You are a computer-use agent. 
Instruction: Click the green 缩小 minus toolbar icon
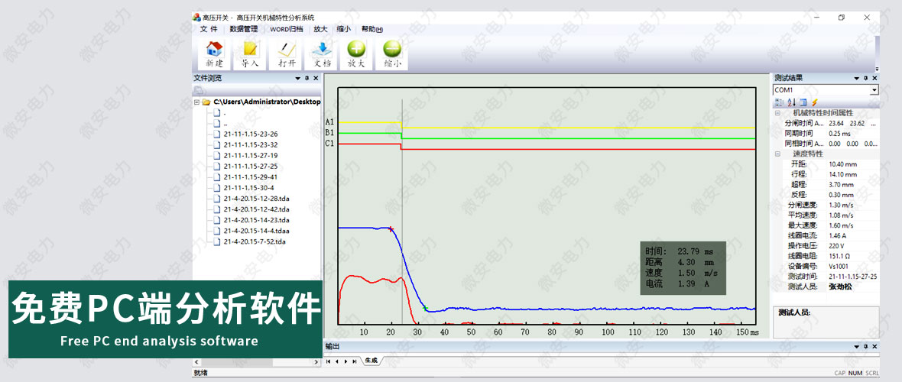[392, 53]
